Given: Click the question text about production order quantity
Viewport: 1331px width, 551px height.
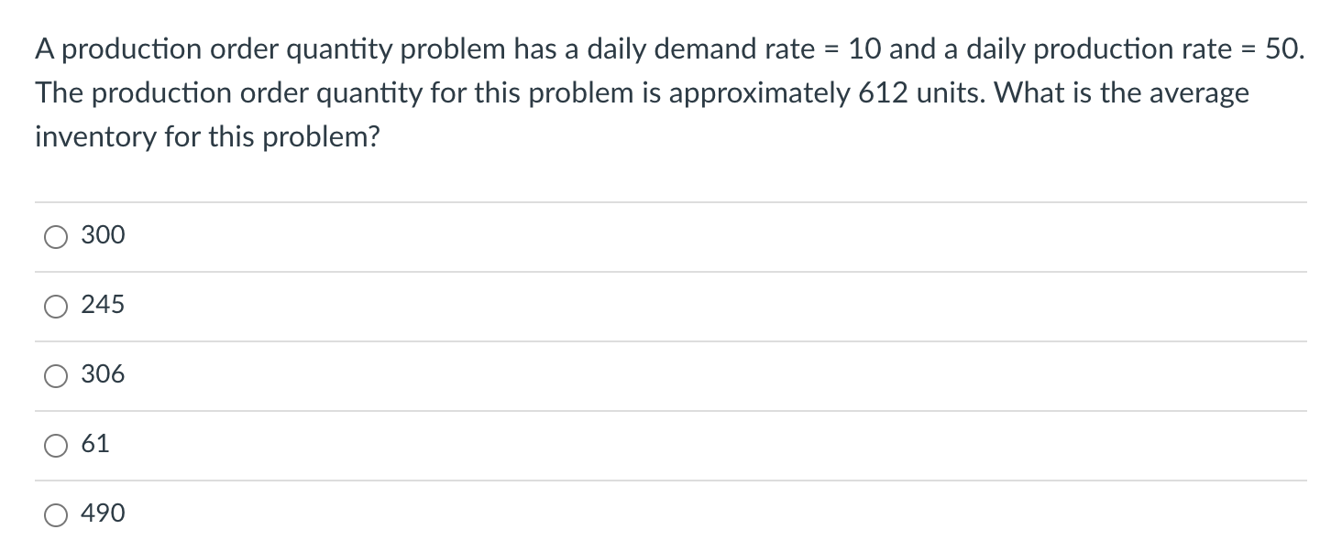Looking at the screenshot, I should point(642,92).
